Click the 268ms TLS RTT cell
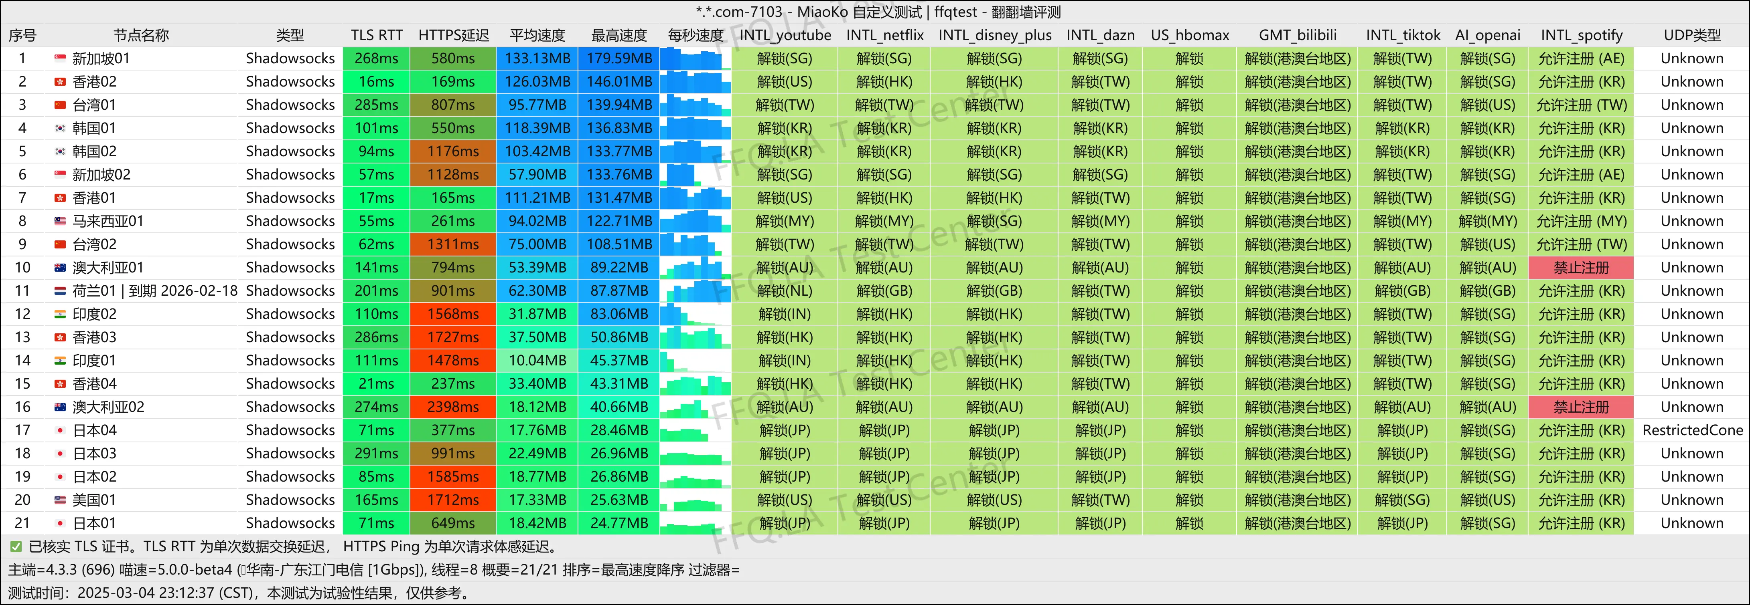Viewport: 1750px width, 605px height. pos(376,59)
